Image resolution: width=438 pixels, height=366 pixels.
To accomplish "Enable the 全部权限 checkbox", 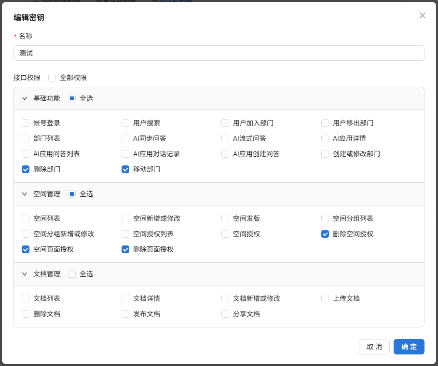I will pyautogui.click(x=52, y=78).
